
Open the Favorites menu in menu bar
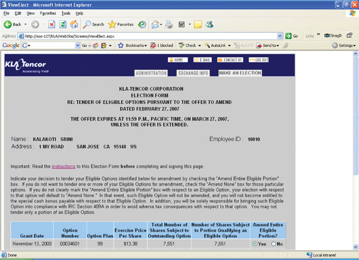49,13
